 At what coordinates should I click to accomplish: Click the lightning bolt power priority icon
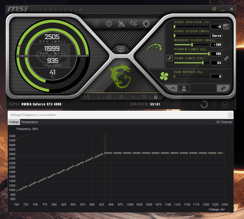point(170,58)
